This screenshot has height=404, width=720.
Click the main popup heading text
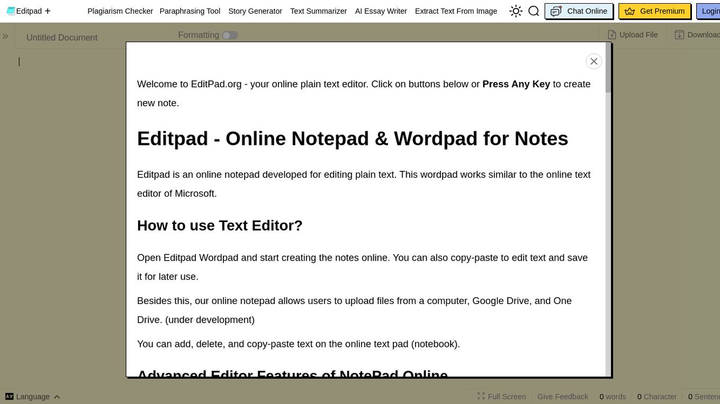coord(353,139)
